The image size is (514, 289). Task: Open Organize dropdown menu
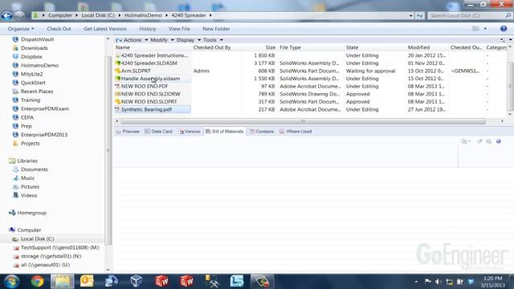[x=21, y=29]
